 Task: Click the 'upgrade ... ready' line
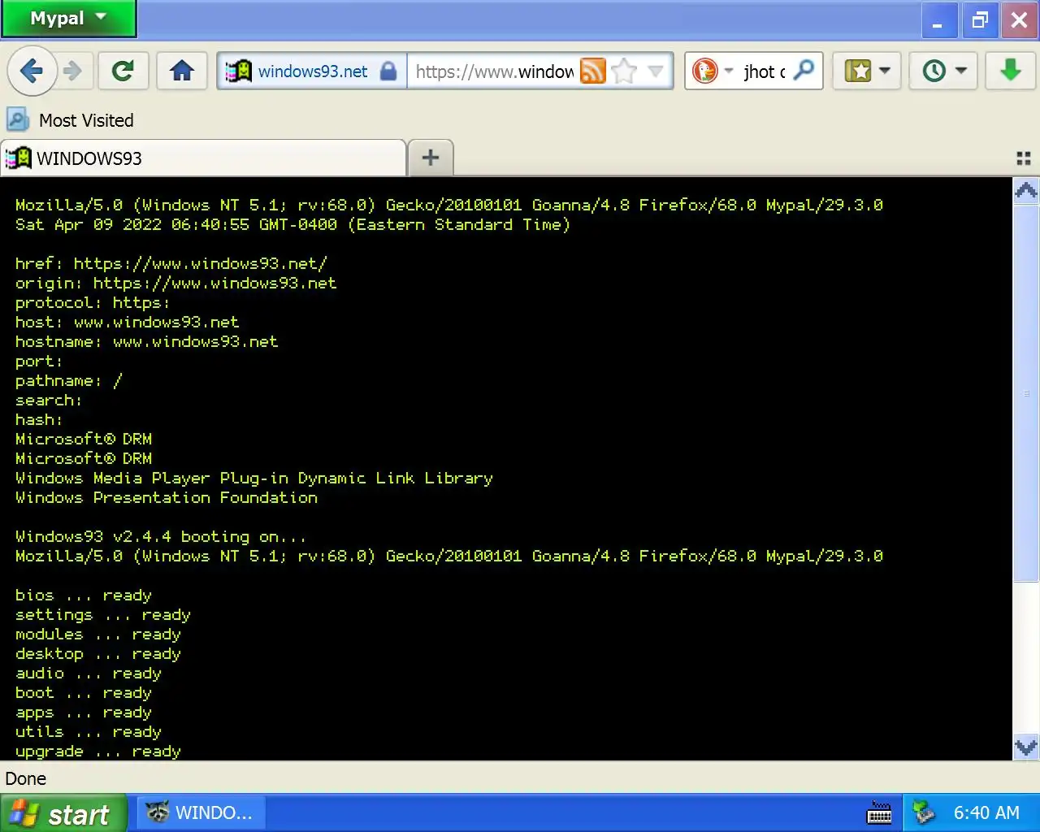[x=98, y=751]
